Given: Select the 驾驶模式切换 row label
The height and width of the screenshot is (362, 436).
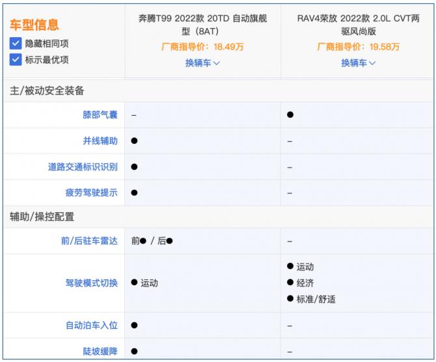Looking at the screenshot, I should (x=92, y=283).
